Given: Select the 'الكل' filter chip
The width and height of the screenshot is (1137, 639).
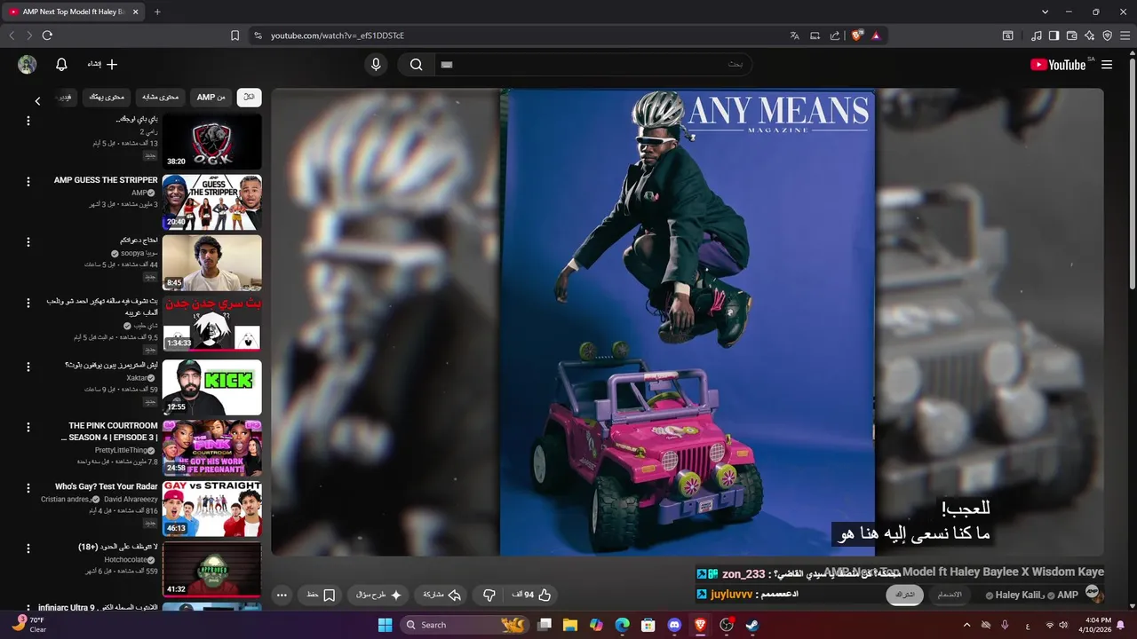Looking at the screenshot, I should [249, 97].
